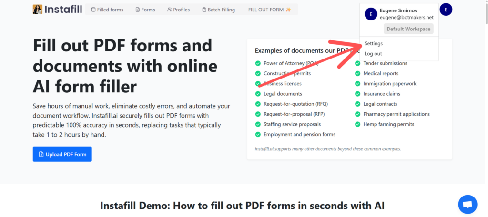Click the green check beside Staffing service proposals
The width and height of the screenshot is (488, 217).
coord(258,124)
